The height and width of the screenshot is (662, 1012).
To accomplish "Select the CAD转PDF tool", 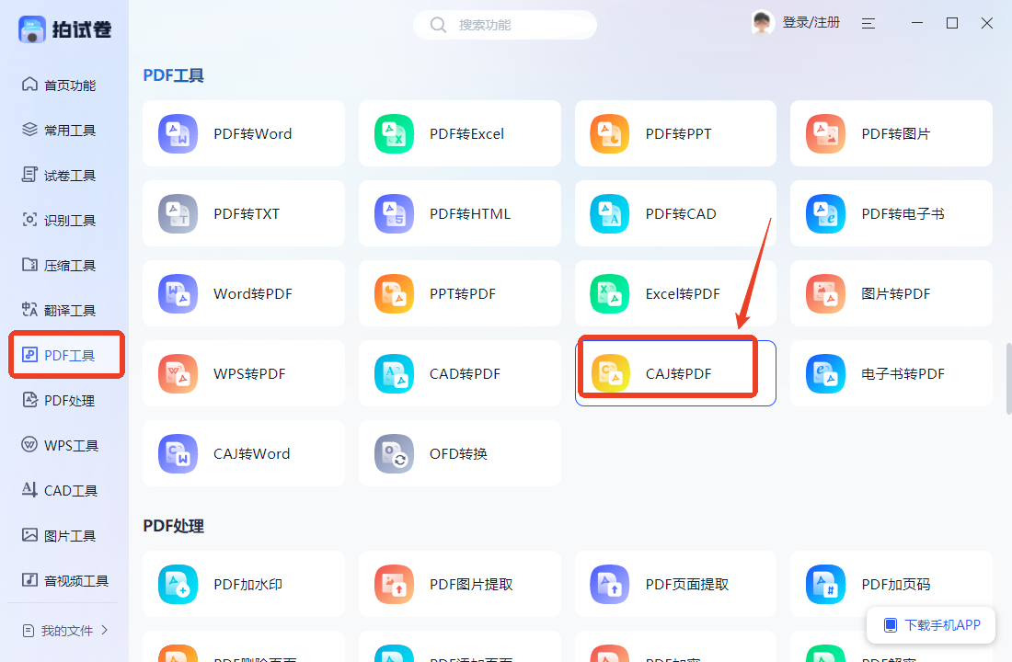I will coord(459,373).
